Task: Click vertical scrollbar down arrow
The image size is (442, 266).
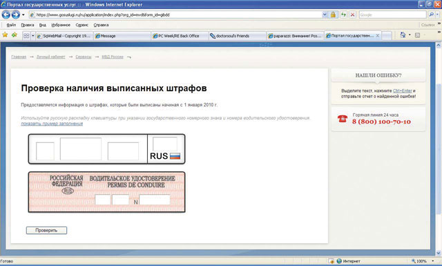Action: pyautogui.click(x=439, y=253)
